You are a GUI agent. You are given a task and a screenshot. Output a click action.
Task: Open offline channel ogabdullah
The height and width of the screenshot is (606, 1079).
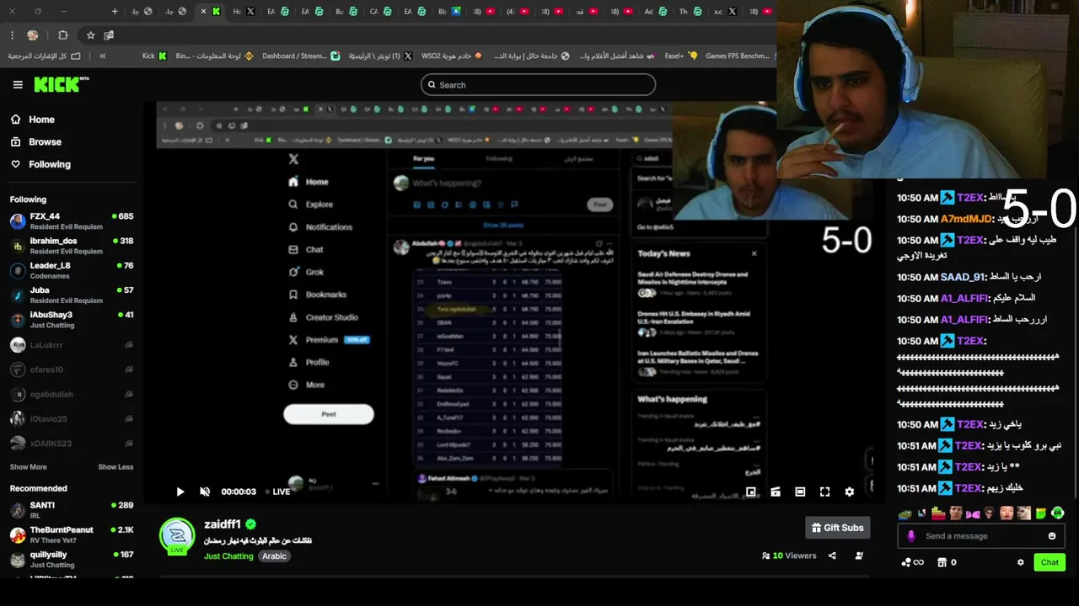click(x=71, y=394)
